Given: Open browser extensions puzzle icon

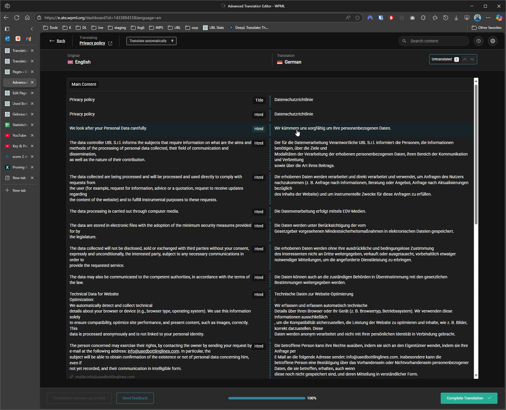Looking at the screenshot, I should coord(423,18).
